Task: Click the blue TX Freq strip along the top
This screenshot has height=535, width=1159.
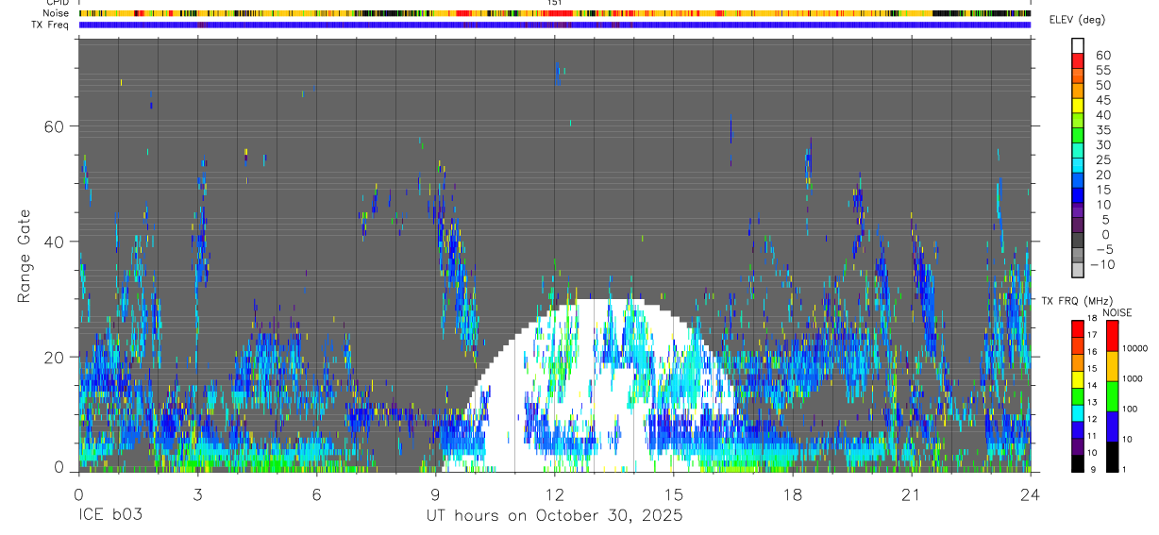Action: 555,25
